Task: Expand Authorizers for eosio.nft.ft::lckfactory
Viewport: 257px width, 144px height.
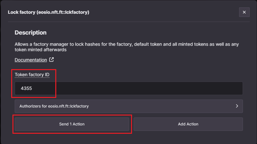Action: tap(129, 106)
